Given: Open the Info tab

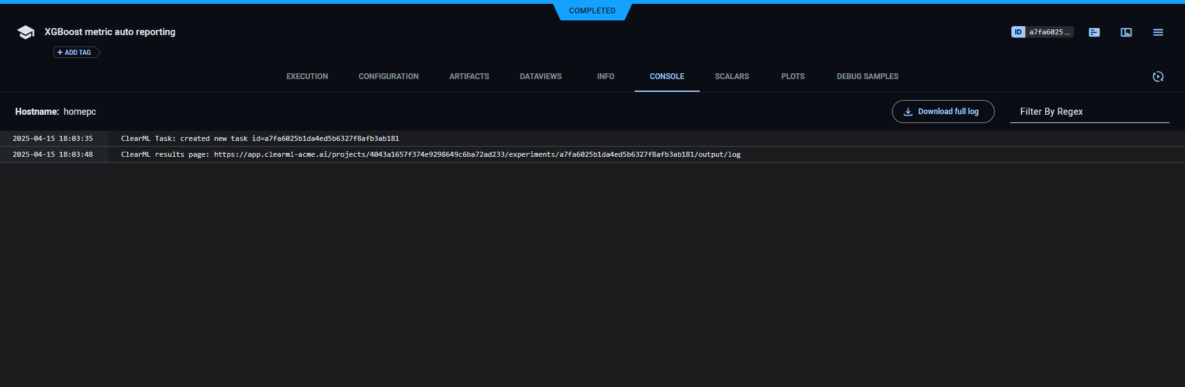Looking at the screenshot, I should pyautogui.click(x=605, y=77).
